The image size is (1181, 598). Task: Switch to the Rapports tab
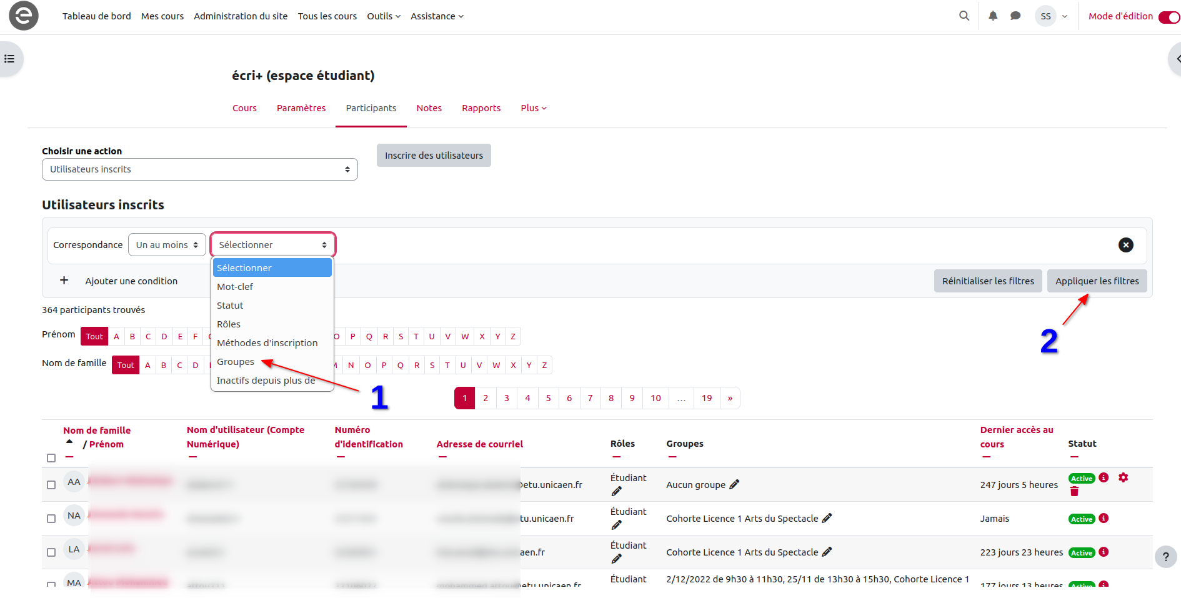pyautogui.click(x=481, y=108)
